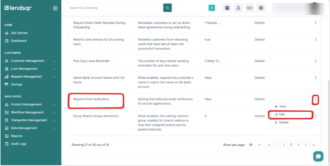Open the Rows per page dropdown
The height and width of the screenshot is (166, 330).
(x=255, y=145)
